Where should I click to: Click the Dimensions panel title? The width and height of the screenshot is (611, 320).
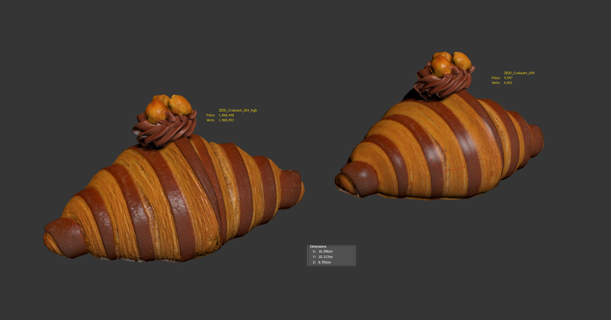pyautogui.click(x=318, y=246)
